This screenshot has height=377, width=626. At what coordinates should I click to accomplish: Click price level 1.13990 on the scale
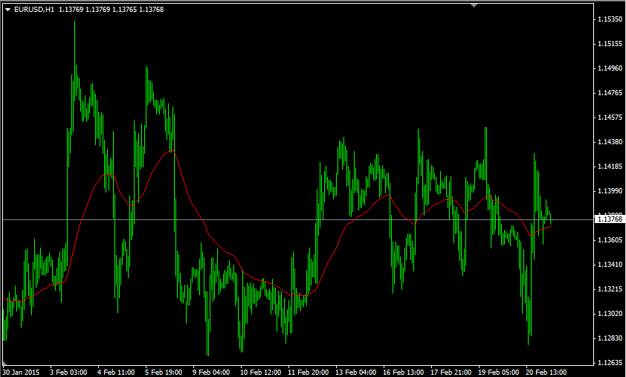610,191
